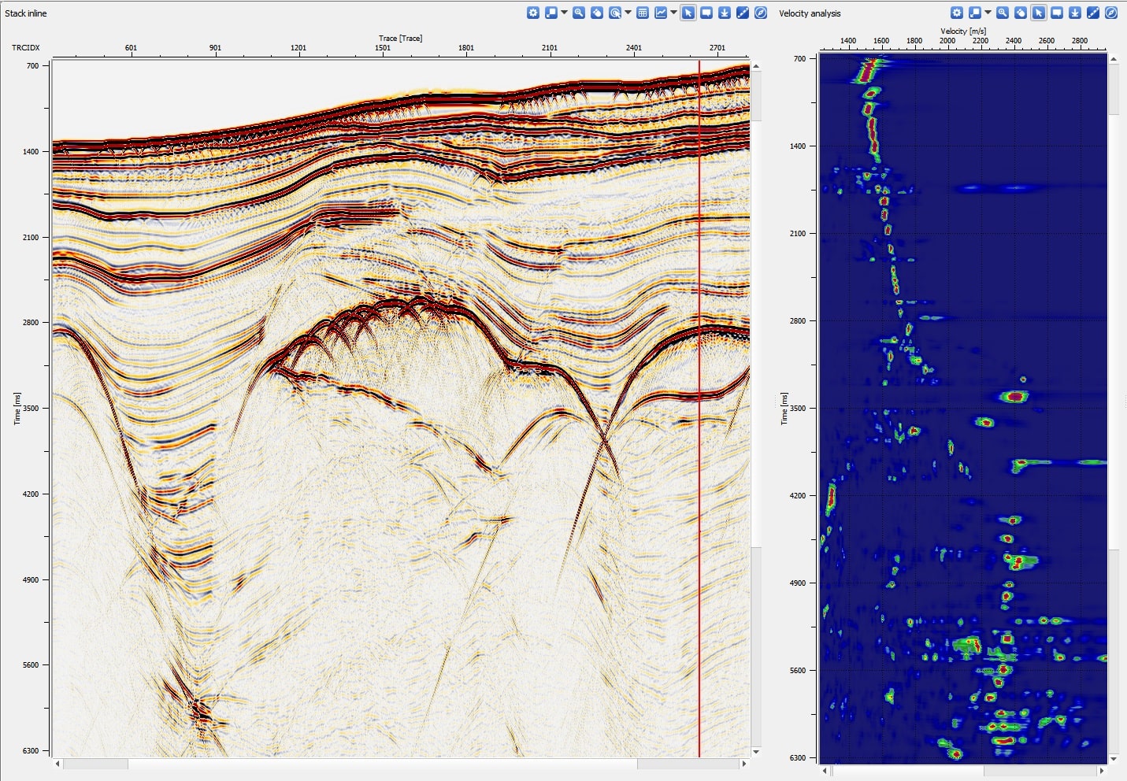Open settings gear in Velocity analysis toolbar

click(x=956, y=13)
